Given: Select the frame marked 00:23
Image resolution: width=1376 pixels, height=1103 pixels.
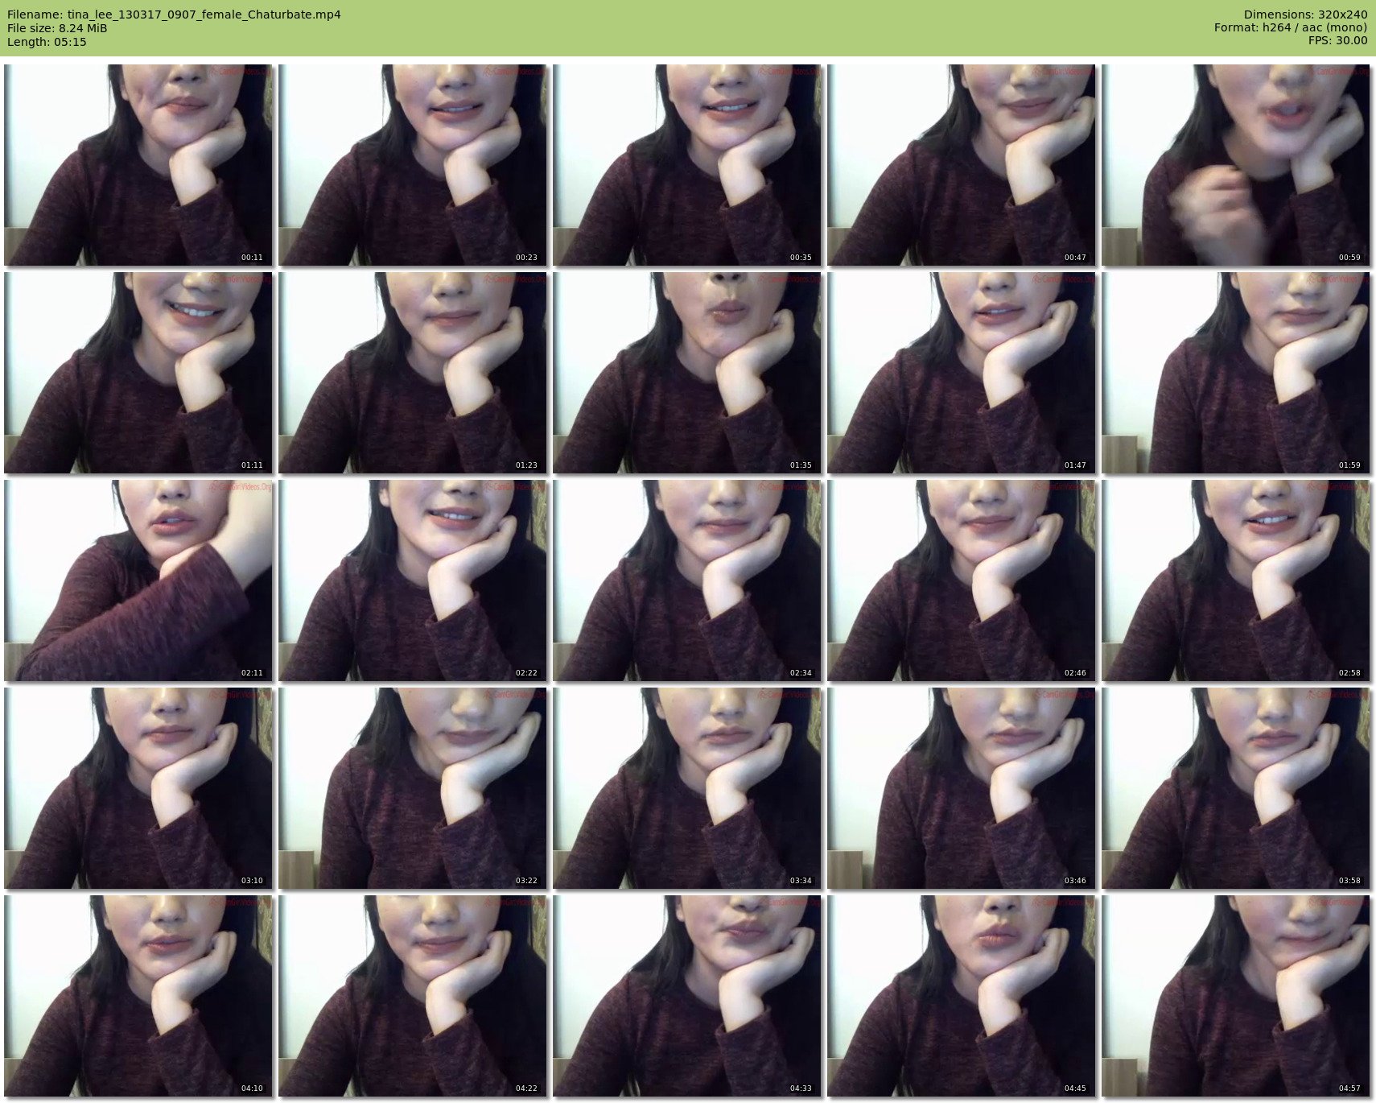Looking at the screenshot, I should (413, 165).
